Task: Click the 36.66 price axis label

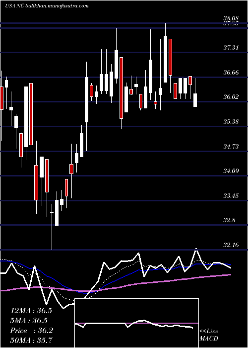Action: (231, 72)
